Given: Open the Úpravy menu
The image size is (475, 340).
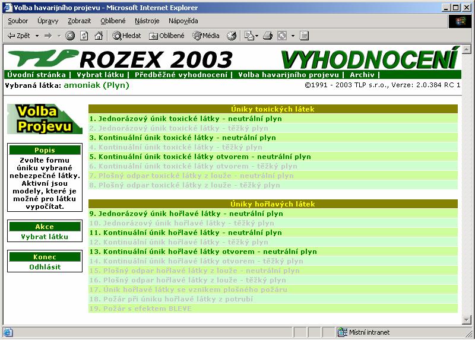Looking at the screenshot, I should pos(48,21).
